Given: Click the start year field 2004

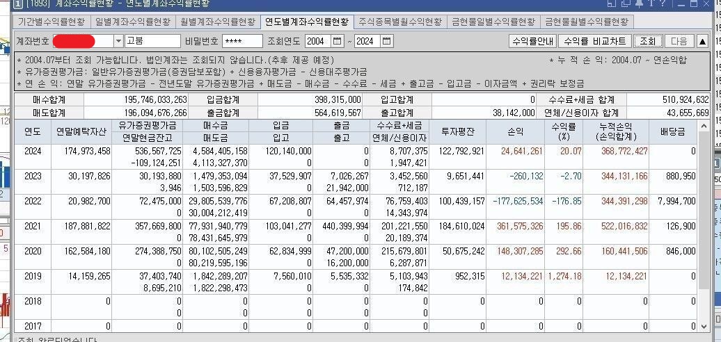Looking at the screenshot, I should tap(318, 41).
